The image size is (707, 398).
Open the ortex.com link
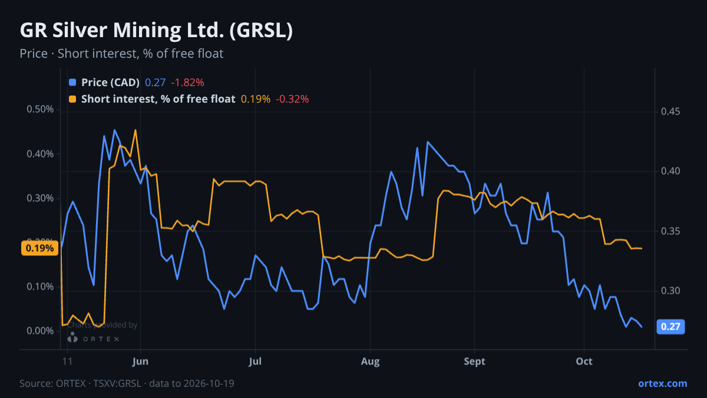click(x=663, y=383)
